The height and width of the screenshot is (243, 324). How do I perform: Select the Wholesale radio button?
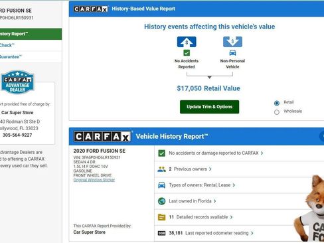click(277, 112)
